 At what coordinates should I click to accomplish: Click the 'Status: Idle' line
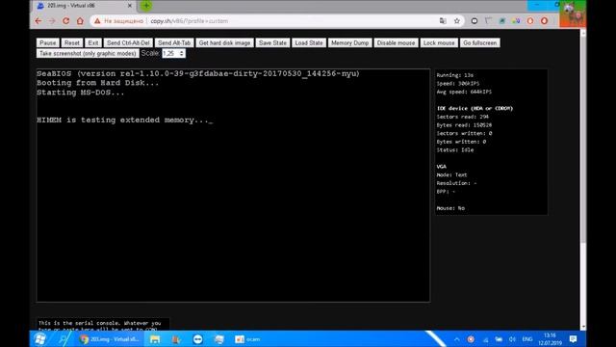[x=455, y=150]
